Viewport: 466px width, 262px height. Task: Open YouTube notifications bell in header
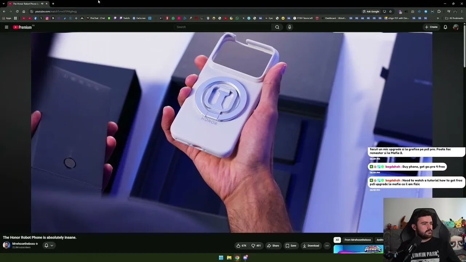(x=445, y=27)
